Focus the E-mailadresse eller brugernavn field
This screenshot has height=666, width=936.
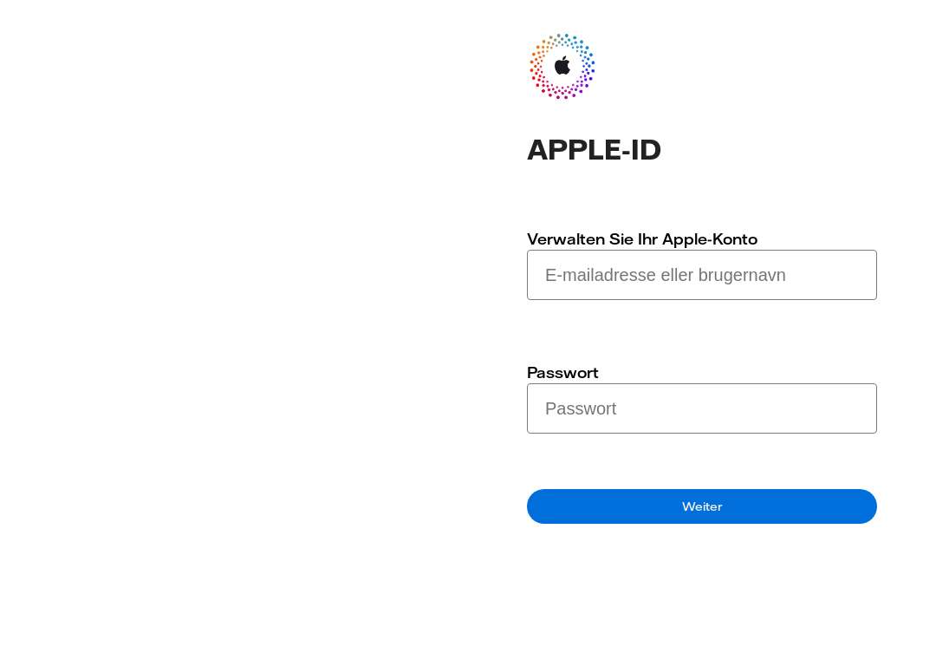(x=701, y=275)
